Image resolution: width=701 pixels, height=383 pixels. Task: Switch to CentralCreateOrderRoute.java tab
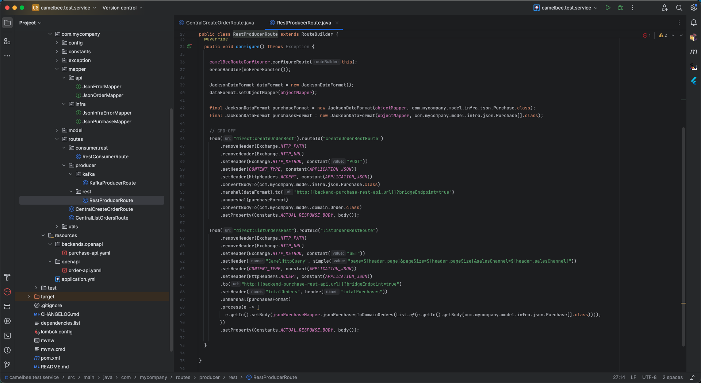coord(220,23)
